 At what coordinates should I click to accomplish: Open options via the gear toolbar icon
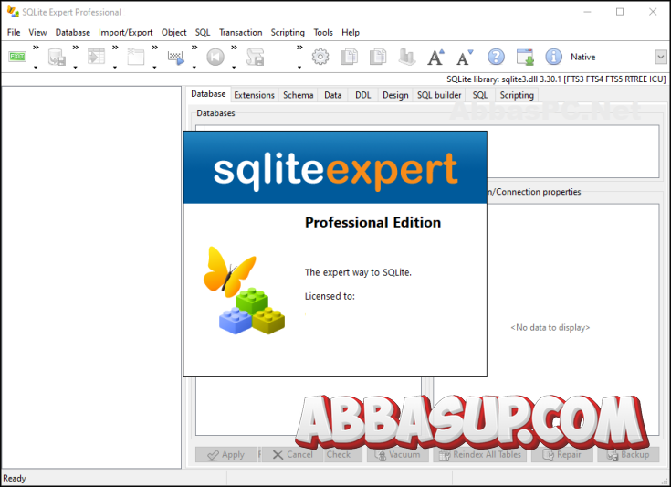click(x=320, y=57)
